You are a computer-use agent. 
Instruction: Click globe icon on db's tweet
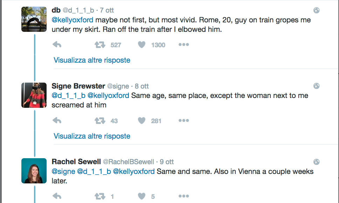tap(316, 10)
